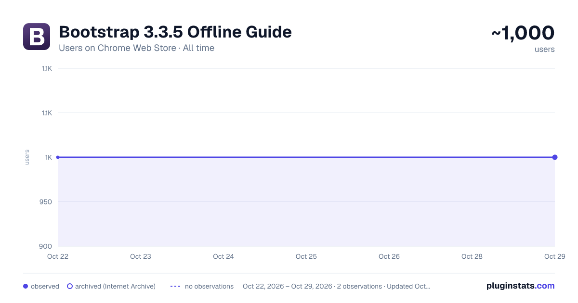Click the date range 'Oct 22, 2026 – Oct 29, 2026' text
Image resolution: width=578 pixels, height=303 pixels.
point(288,286)
